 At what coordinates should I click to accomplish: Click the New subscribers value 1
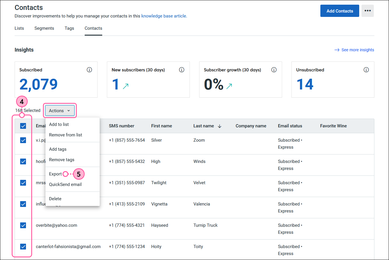[x=116, y=84]
